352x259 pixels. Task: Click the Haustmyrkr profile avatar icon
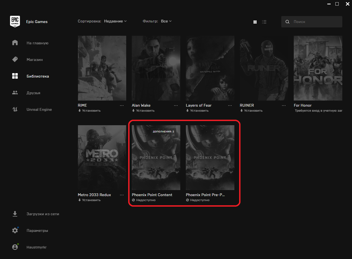tap(15, 247)
